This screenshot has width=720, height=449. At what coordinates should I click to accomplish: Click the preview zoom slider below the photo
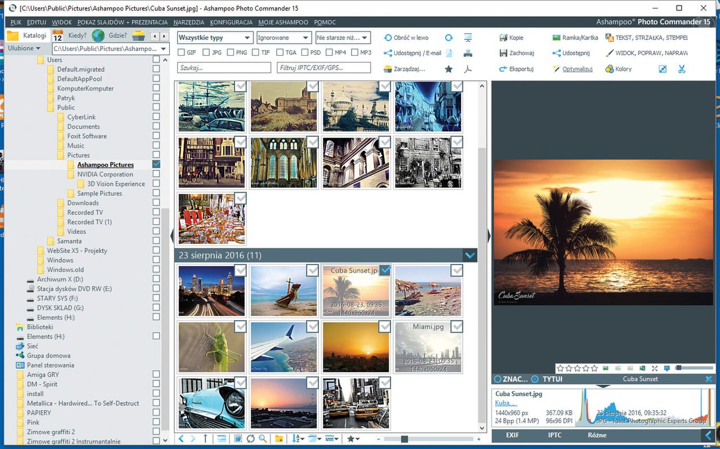(694, 368)
